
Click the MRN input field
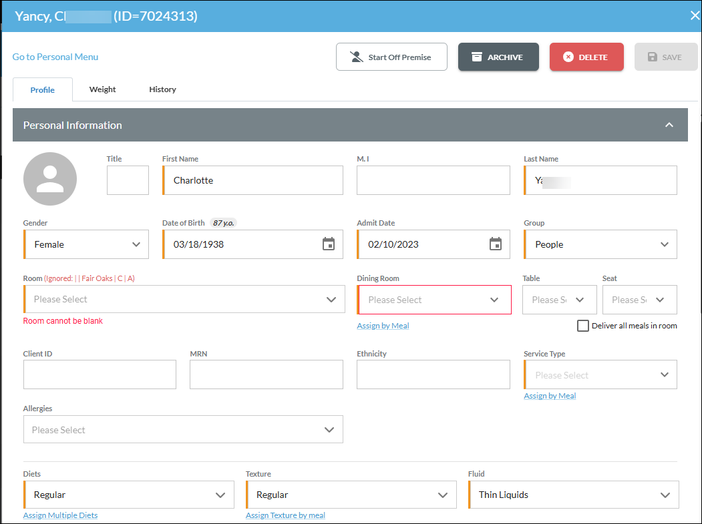[267, 374]
